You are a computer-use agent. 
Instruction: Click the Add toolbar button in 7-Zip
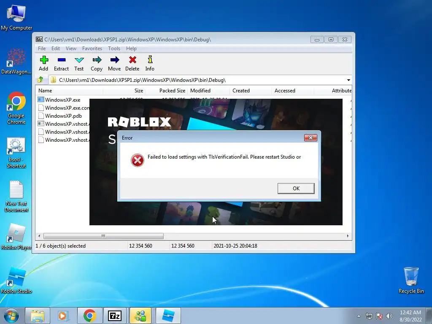[x=43, y=63]
